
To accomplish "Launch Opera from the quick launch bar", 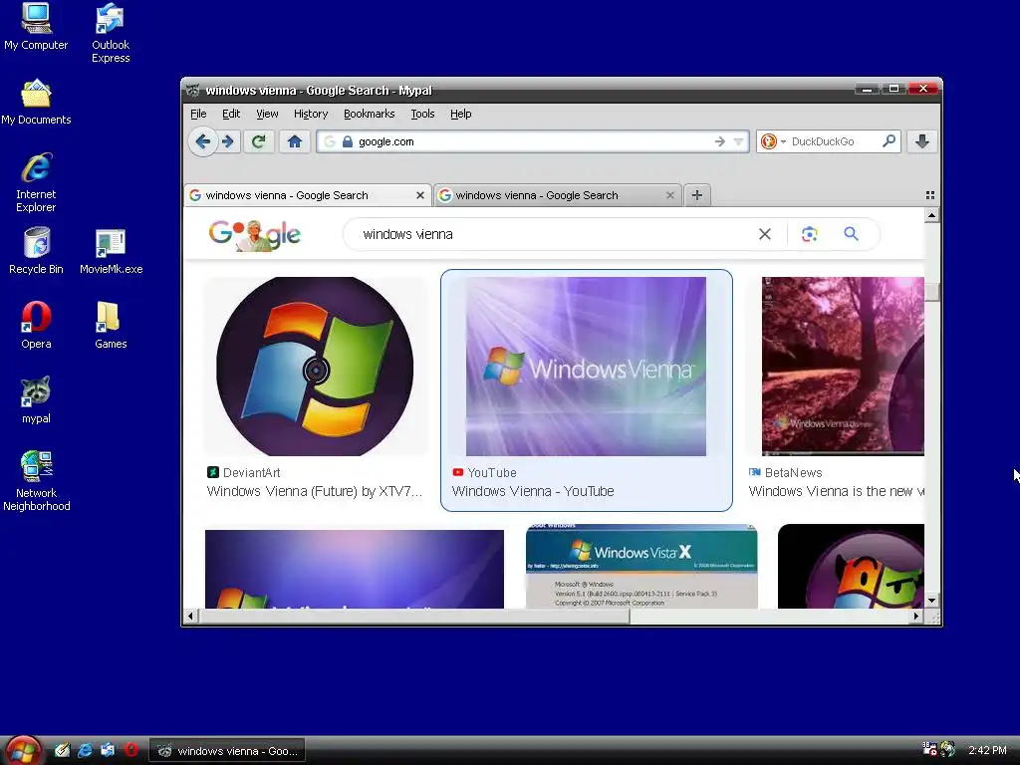I will point(130,750).
